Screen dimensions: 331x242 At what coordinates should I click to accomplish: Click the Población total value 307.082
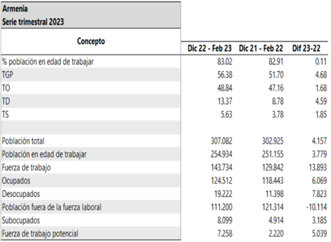[222, 141]
